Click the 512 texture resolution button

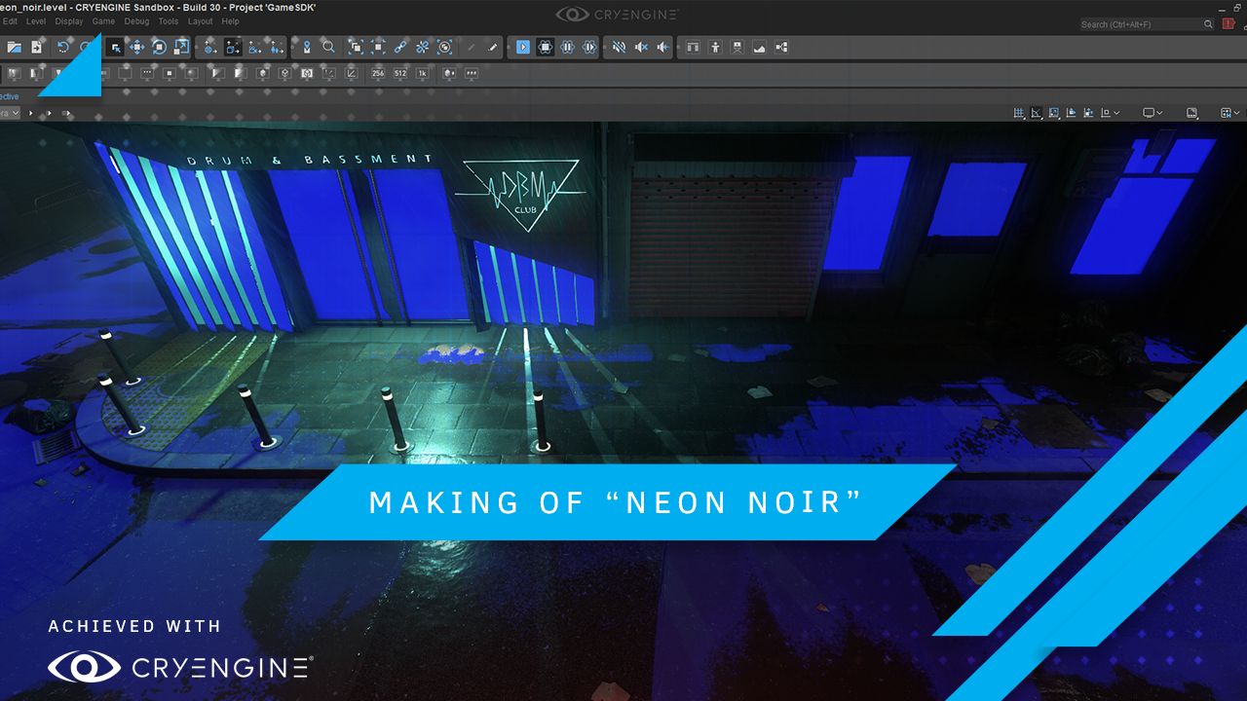(x=400, y=73)
